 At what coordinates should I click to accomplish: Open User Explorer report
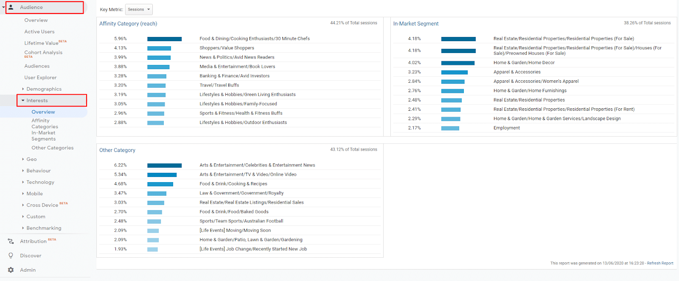(x=40, y=78)
